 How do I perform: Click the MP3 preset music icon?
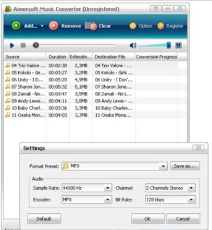point(65,166)
